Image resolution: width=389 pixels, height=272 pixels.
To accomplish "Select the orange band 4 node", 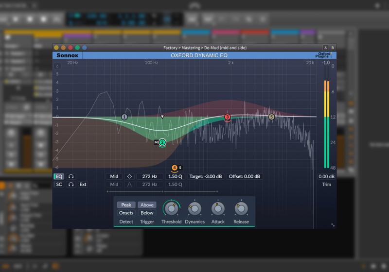I will [174, 168].
